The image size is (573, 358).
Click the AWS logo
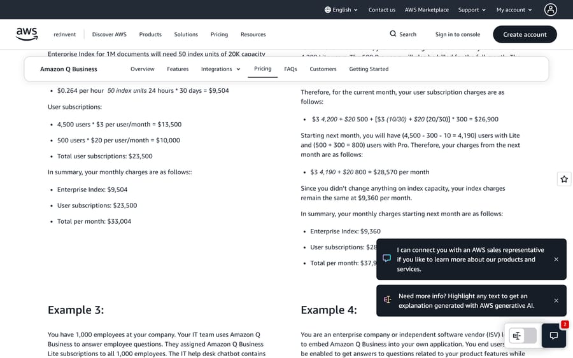27,34
